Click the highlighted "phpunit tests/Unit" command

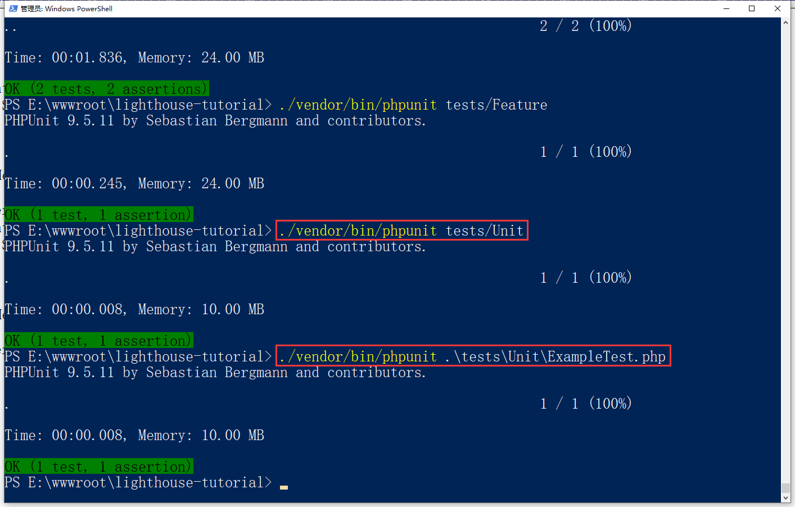[401, 230]
